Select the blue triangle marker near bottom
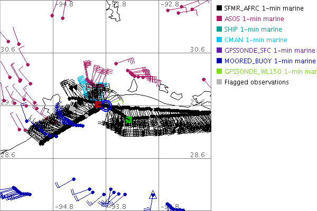The height and width of the screenshot is (211, 317). (x=153, y=196)
